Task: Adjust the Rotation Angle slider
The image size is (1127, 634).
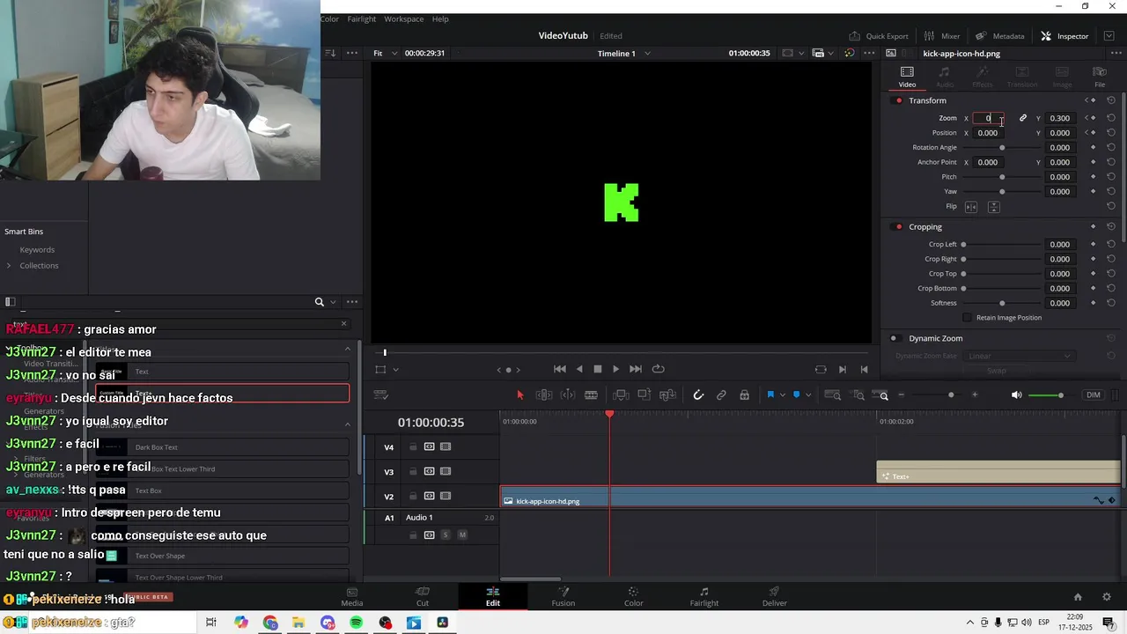Action: tap(1002, 147)
